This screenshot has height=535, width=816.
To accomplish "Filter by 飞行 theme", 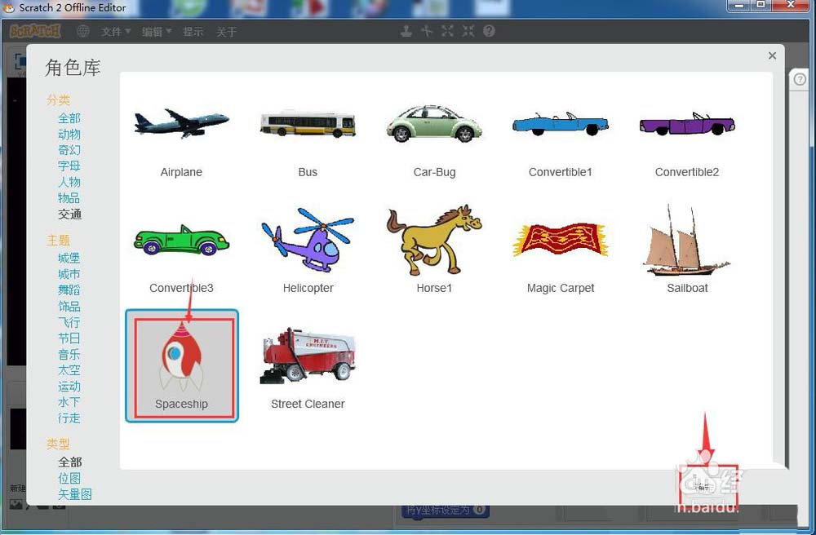I will [69, 322].
